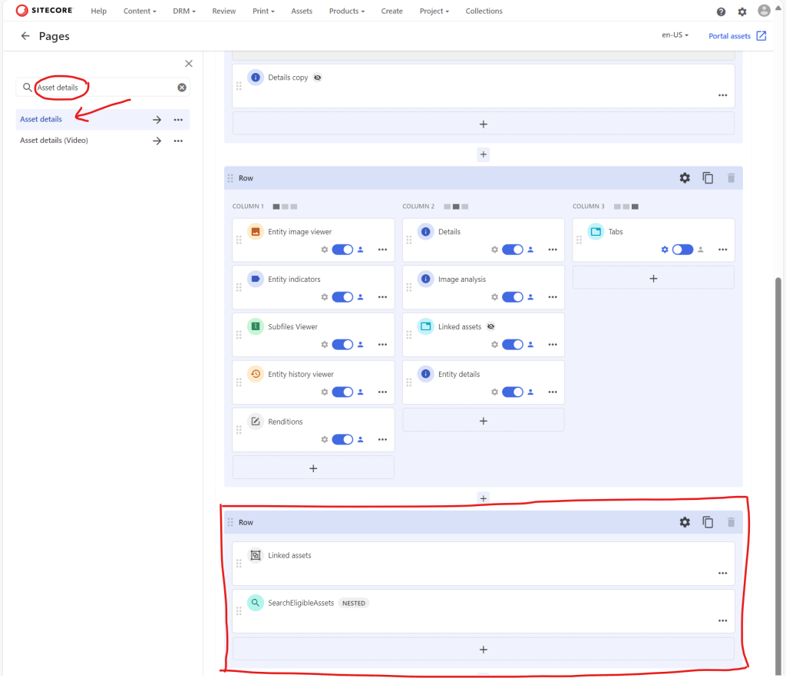Click the Renditions component icon
This screenshot has width=786, height=678.
[256, 422]
